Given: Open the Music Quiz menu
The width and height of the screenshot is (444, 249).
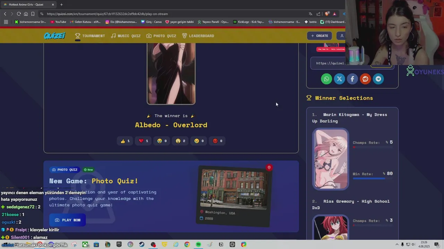Looking at the screenshot, I should coord(126,36).
